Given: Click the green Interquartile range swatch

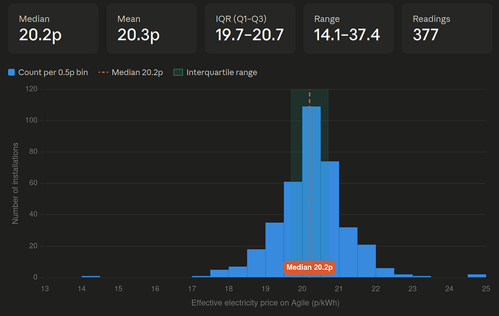Looking at the screenshot, I should pos(178,72).
